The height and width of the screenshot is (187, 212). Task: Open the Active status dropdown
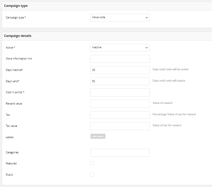(x=120, y=48)
